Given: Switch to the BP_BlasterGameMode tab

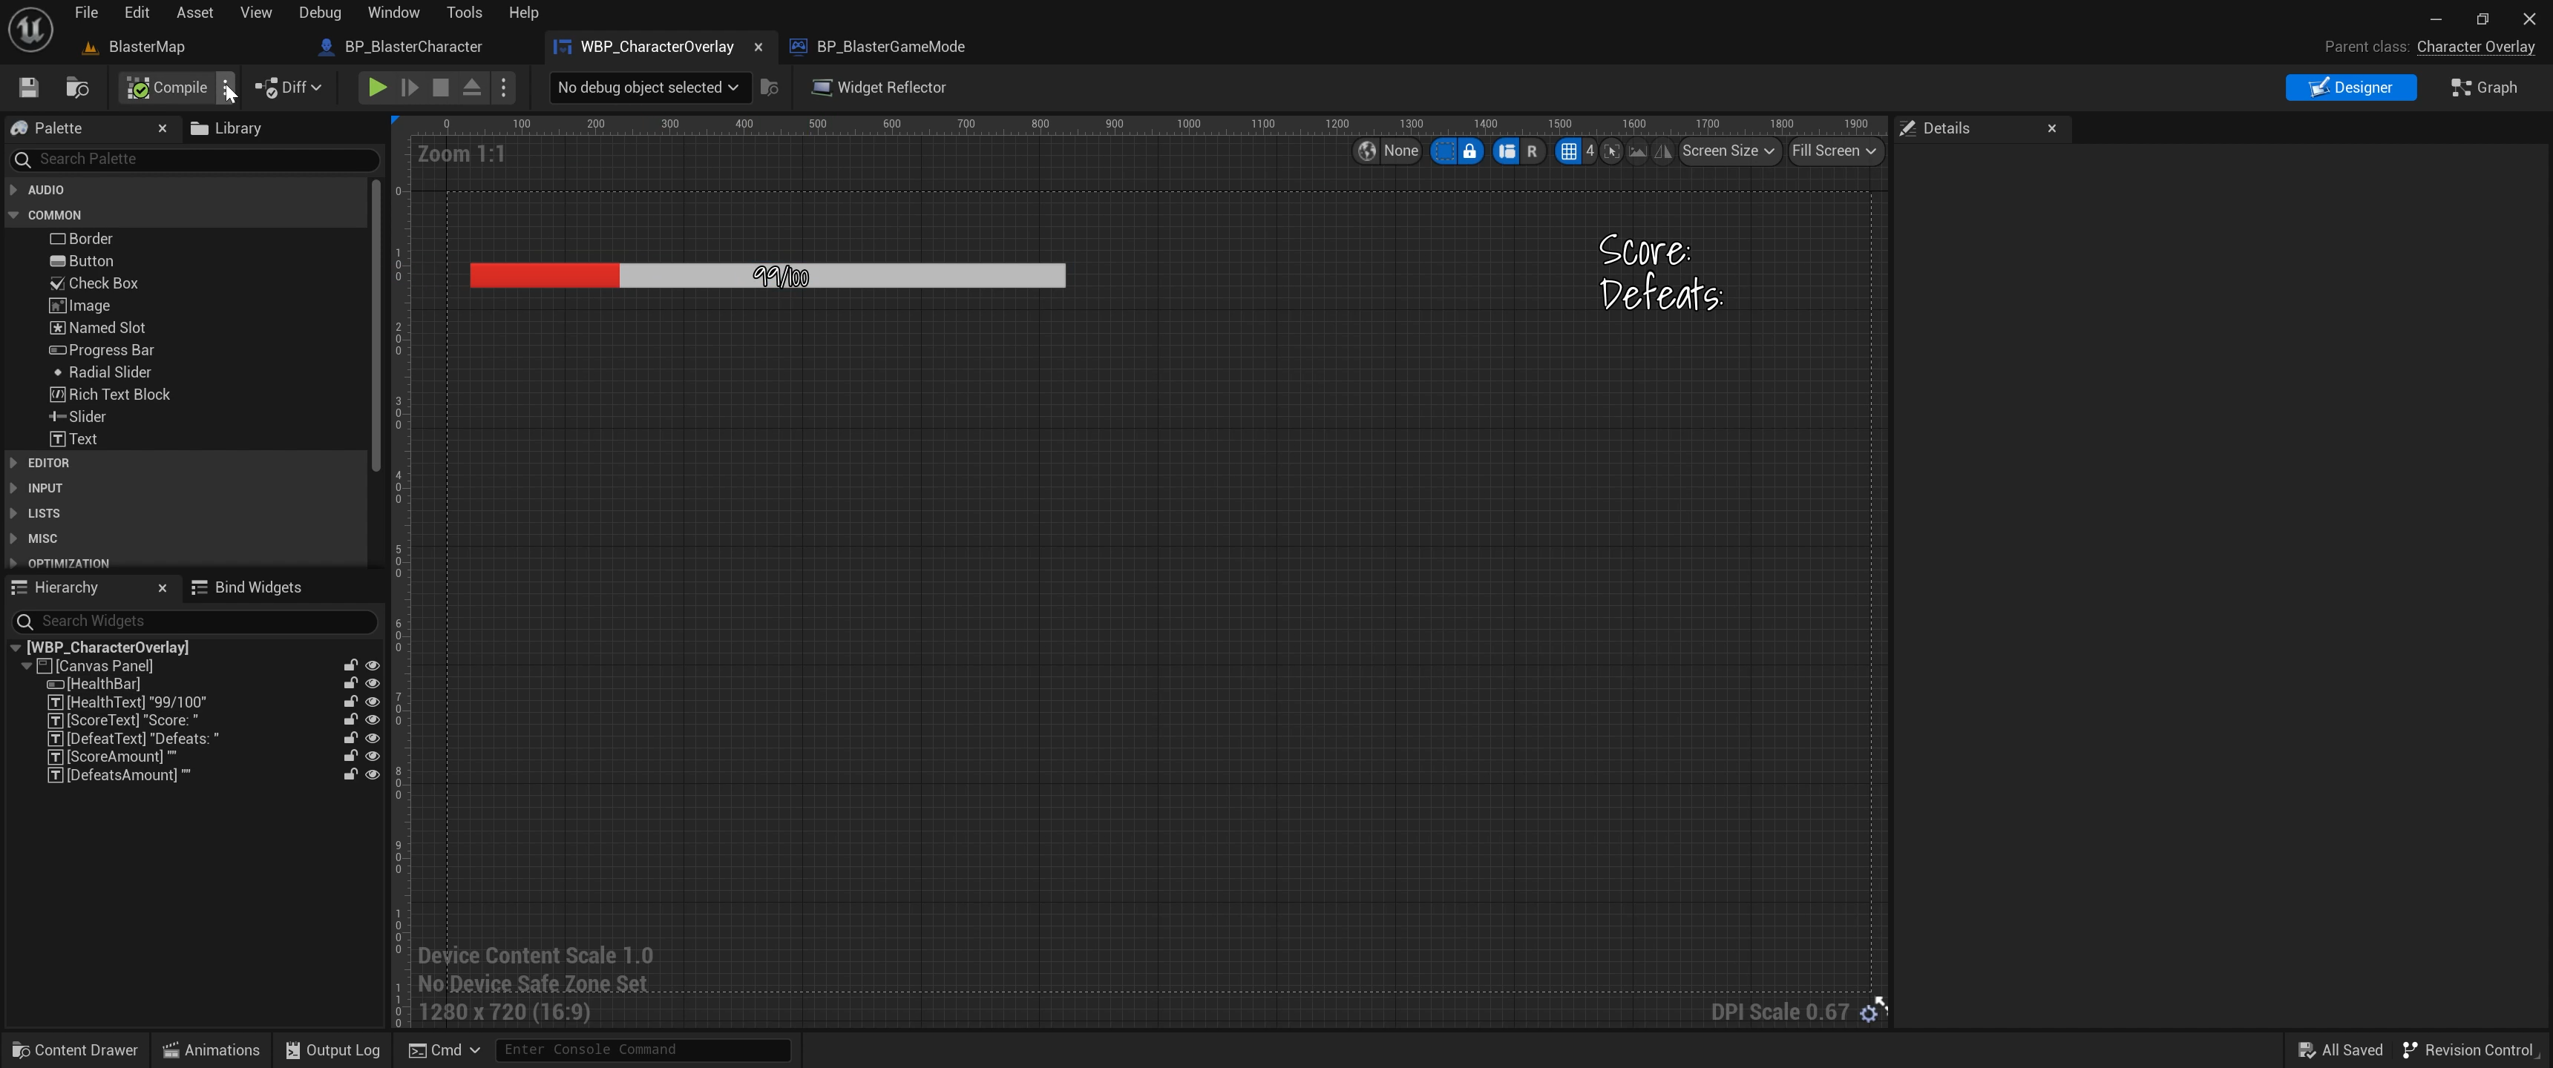Looking at the screenshot, I should pos(889,47).
